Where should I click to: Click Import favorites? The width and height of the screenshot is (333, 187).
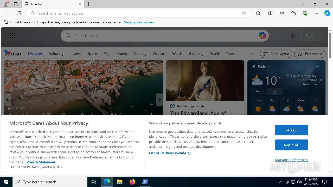coord(18,22)
